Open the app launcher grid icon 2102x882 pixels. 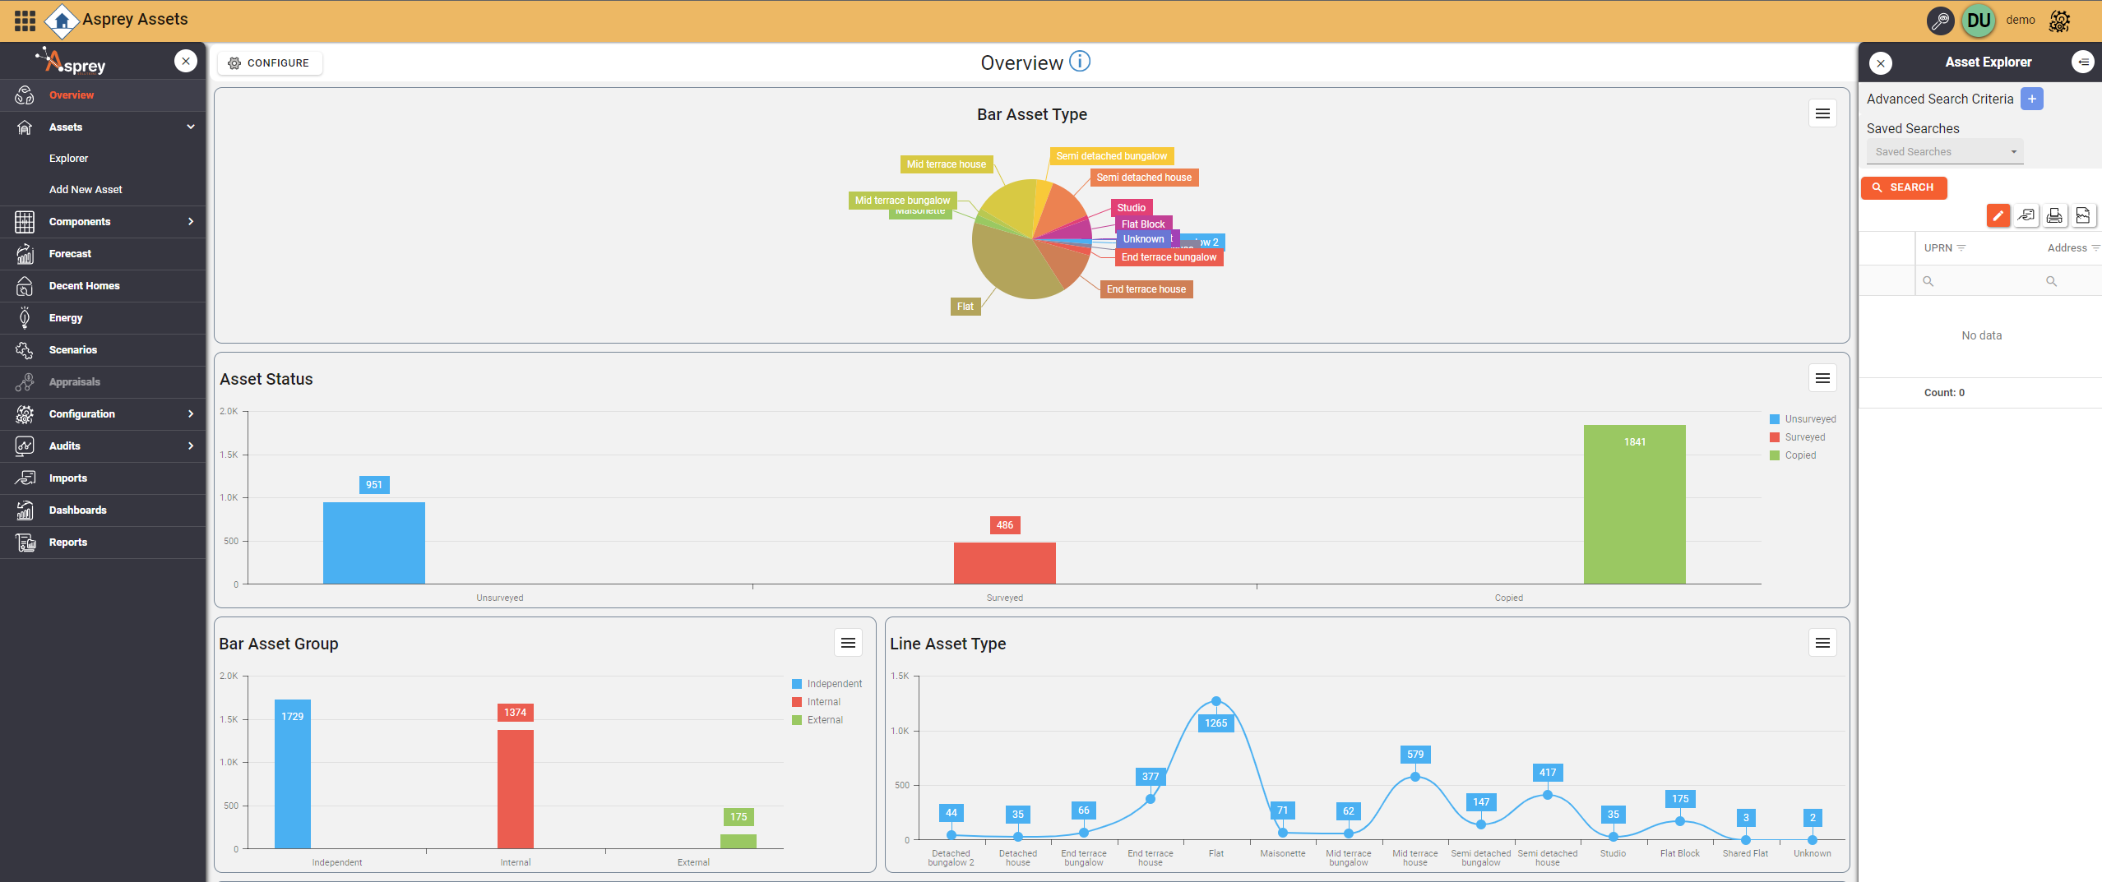[25, 21]
